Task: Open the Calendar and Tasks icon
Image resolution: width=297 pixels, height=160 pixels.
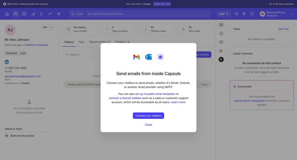Action: tap(24, 14)
